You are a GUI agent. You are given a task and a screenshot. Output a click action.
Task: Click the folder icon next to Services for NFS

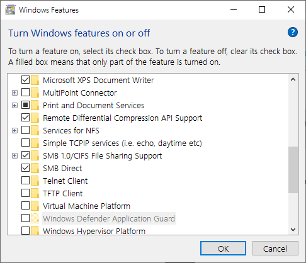35,130
